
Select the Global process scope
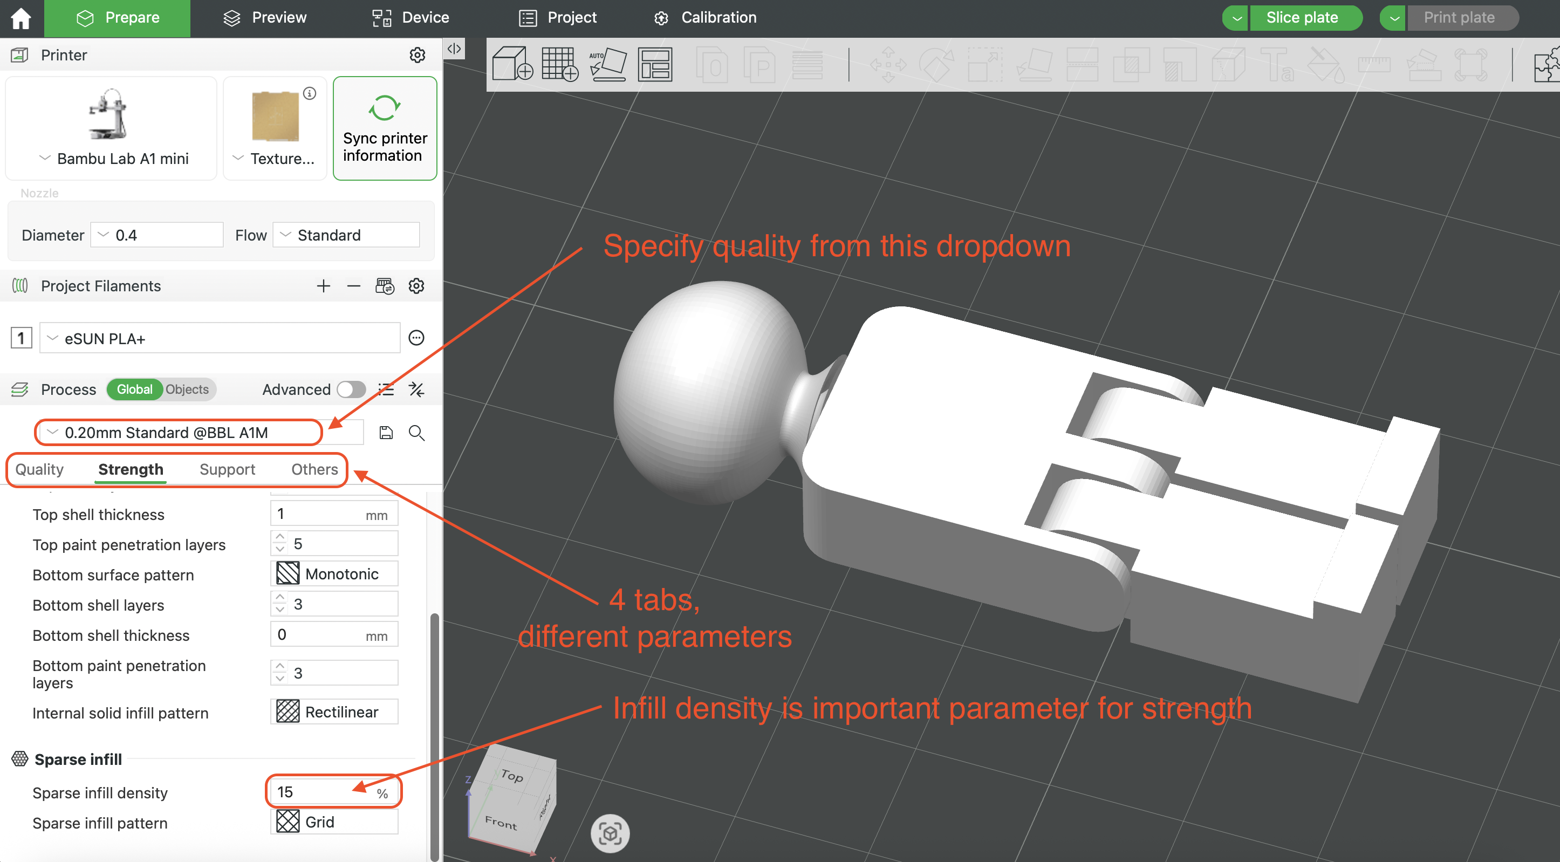pyautogui.click(x=134, y=389)
